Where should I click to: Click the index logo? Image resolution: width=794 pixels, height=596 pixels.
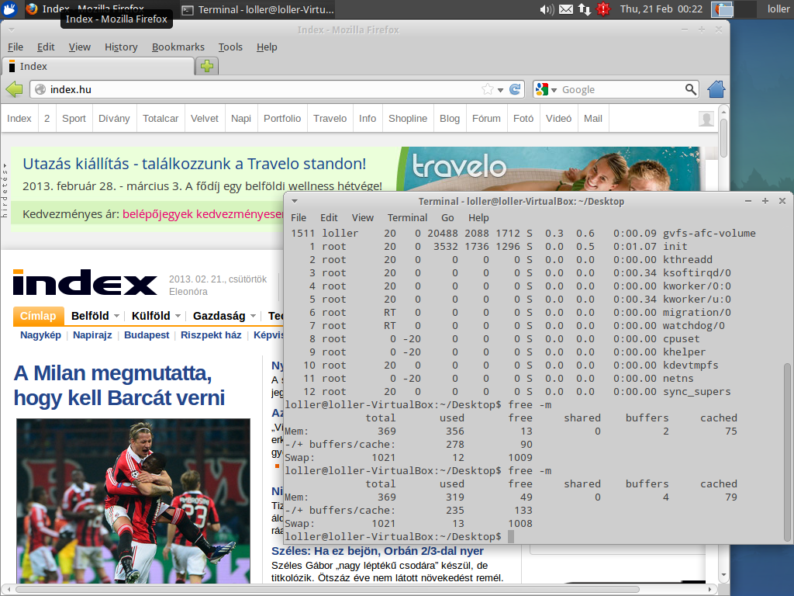[85, 282]
